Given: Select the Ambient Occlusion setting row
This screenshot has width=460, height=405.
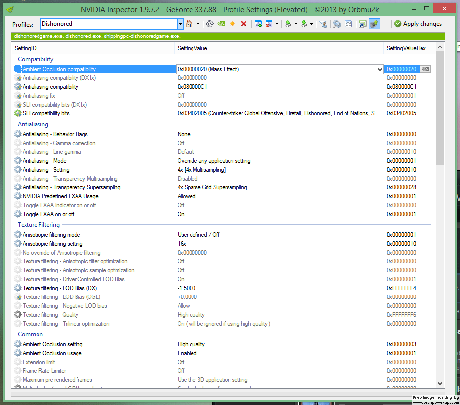Looking at the screenshot, I should coord(223,344).
